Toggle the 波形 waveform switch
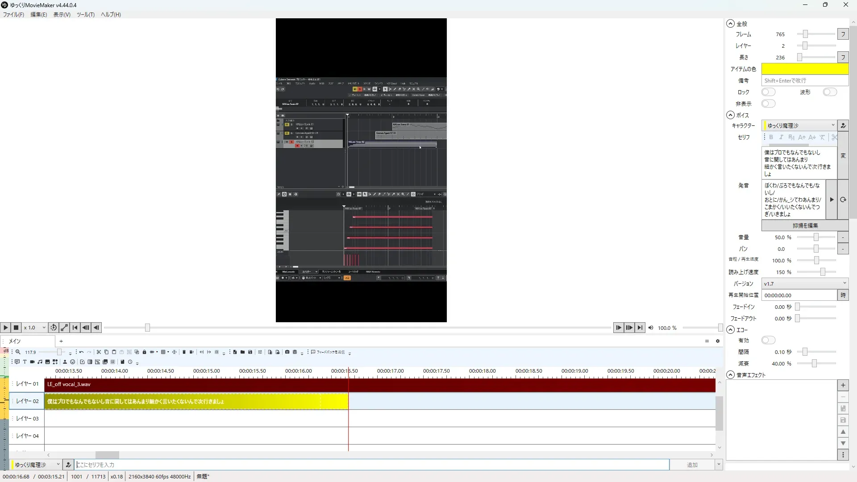The image size is (857, 482). [830, 92]
